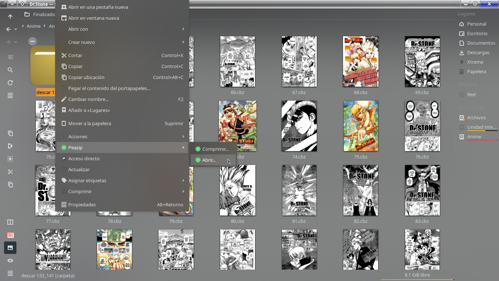This screenshot has height=281, width=499.
Task: Toggle showing hidden files with the eye icon
Action: pyautogui.click(x=10, y=261)
